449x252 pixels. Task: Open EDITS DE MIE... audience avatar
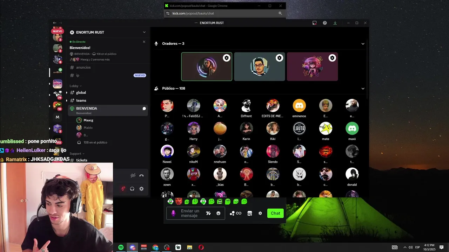[x=273, y=105]
